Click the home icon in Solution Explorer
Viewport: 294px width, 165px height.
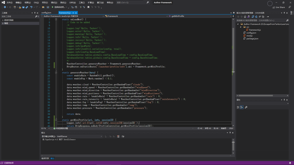[x=245, y=17]
